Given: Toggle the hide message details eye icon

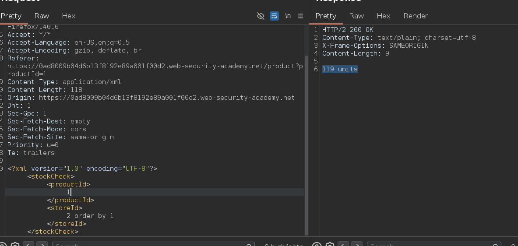Looking at the screenshot, I should point(261,16).
